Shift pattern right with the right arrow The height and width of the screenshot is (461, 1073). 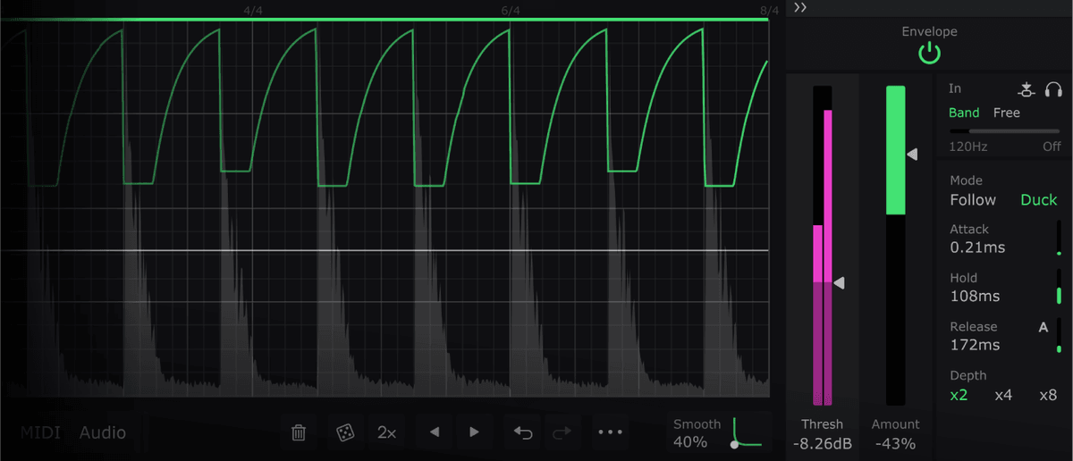pos(475,432)
